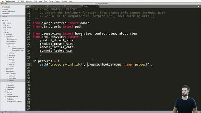Open .gitignore in the sidebar tree
Image resolution: width=201 pixels, height=113 pixels.
click(x=10, y=90)
